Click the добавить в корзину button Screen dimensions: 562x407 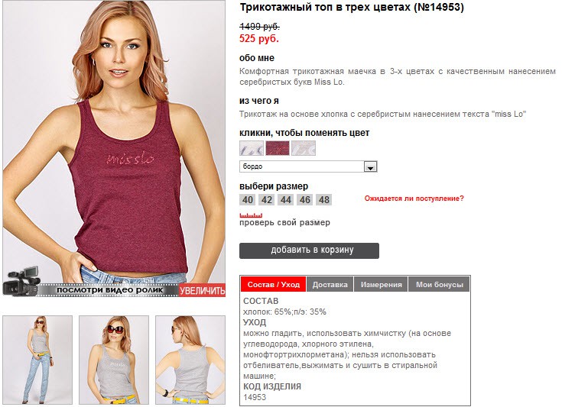tap(309, 250)
